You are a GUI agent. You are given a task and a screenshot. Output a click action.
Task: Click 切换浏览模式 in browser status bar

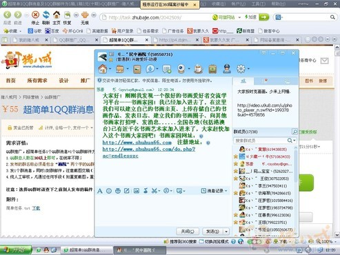click(x=214, y=241)
